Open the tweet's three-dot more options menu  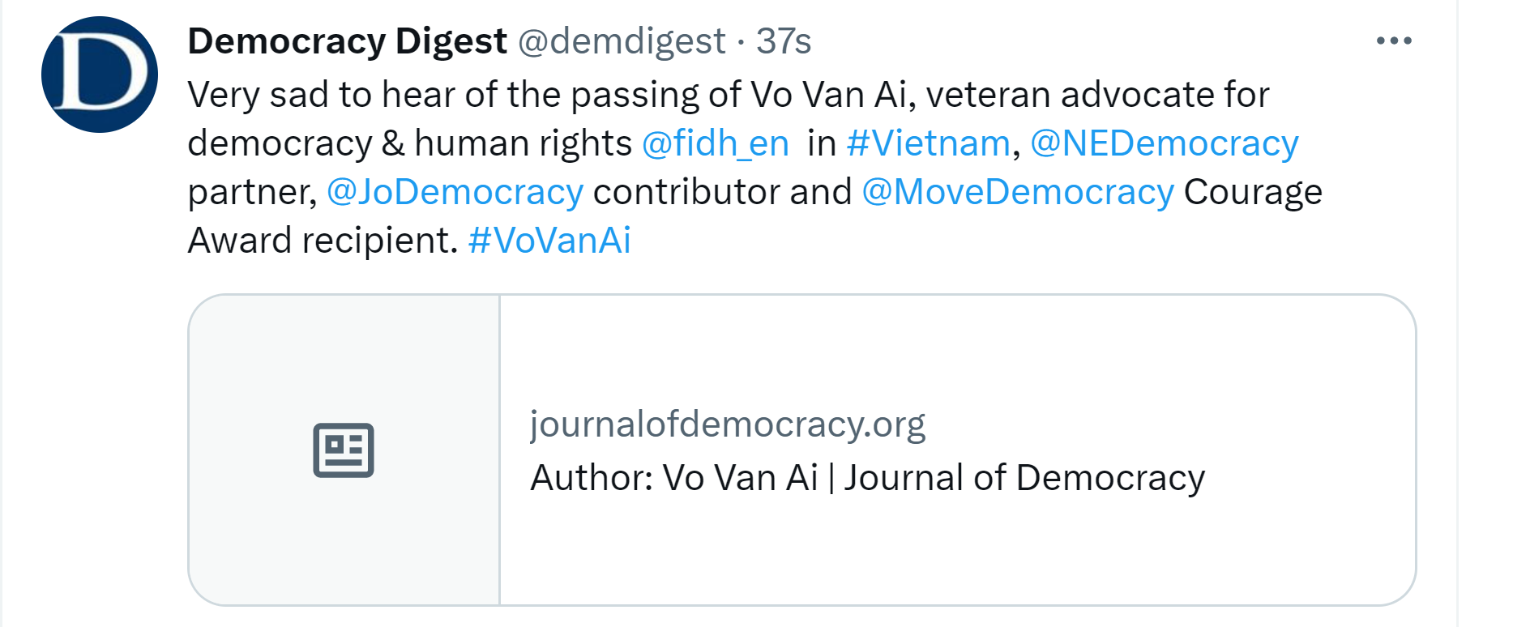tap(1394, 41)
